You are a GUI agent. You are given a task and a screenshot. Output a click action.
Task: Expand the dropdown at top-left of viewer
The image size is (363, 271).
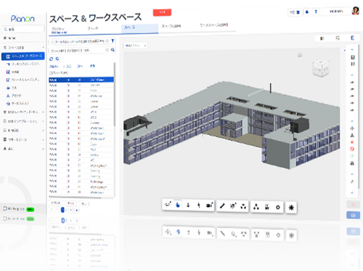pos(136,46)
